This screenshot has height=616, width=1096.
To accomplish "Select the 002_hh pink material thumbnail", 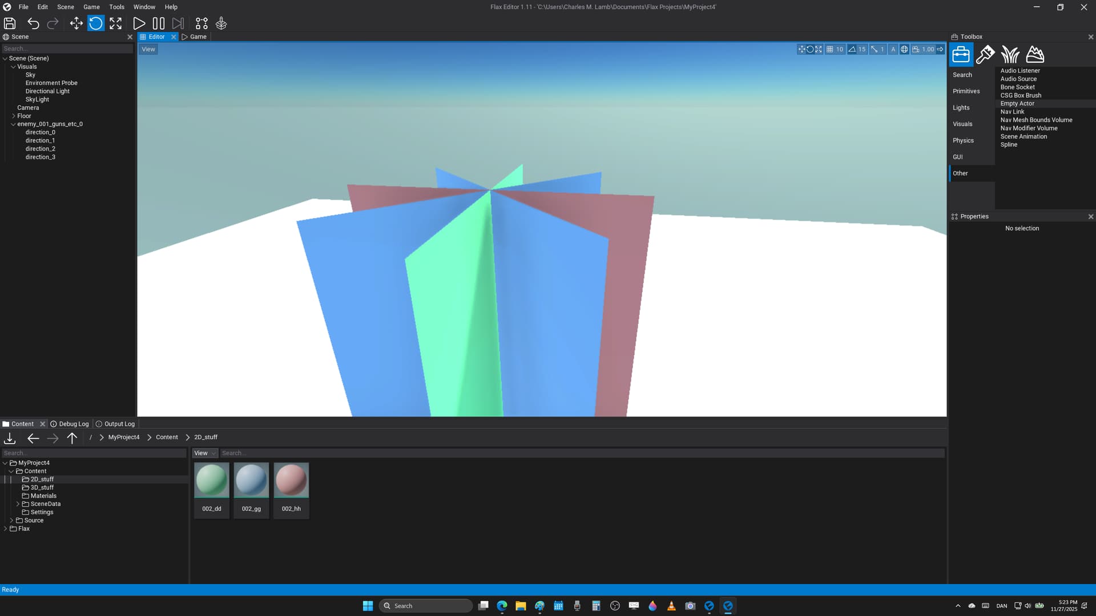I will [x=291, y=481].
